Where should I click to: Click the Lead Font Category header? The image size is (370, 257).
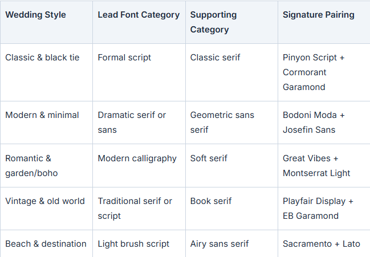(x=139, y=22)
